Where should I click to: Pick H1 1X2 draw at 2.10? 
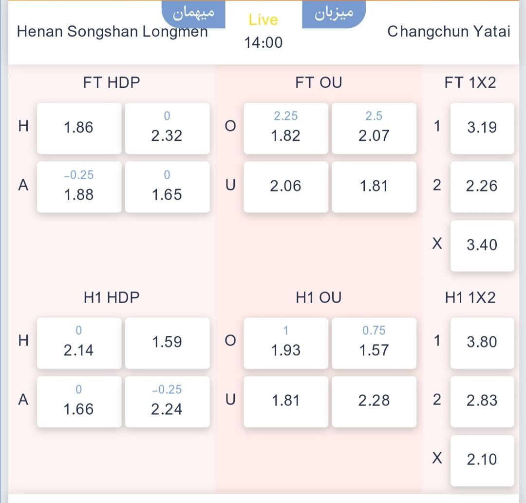[x=482, y=460]
